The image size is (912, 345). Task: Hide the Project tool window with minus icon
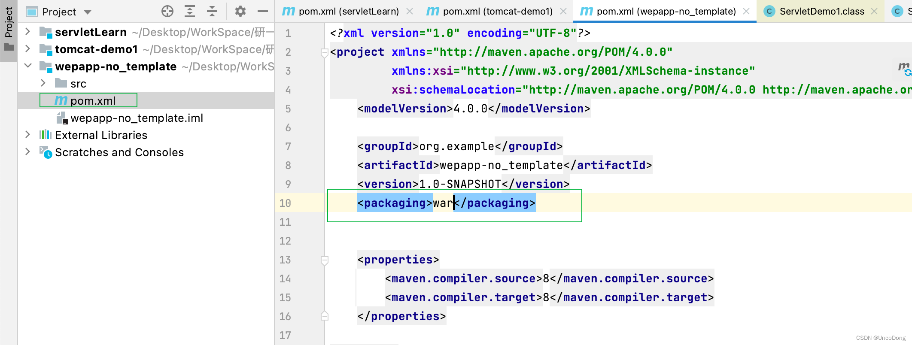point(263,11)
